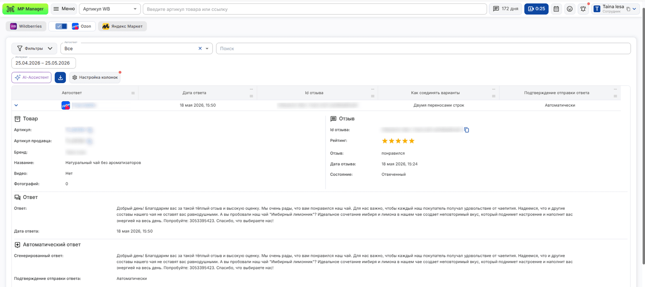This screenshot has height=287, width=645.
Task: Click the Поиск search field
Action: 423,49
